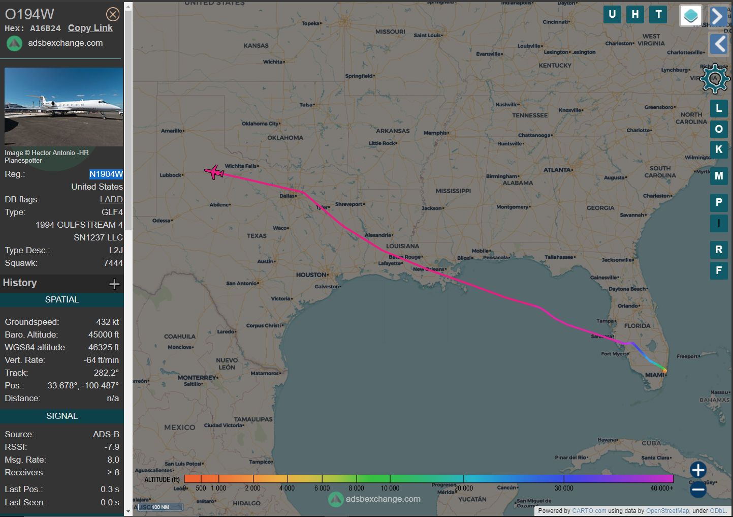Click the right arrow map button

[718, 16]
